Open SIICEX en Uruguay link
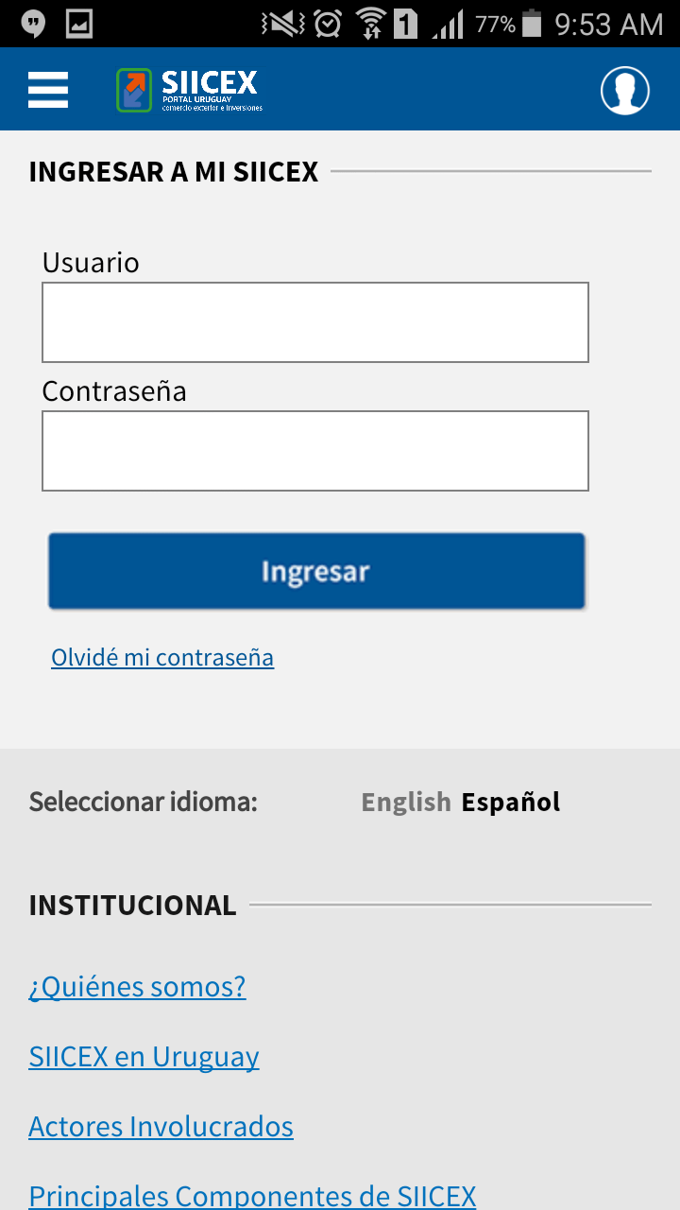The height and width of the screenshot is (1210, 680). (x=144, y=1057)
